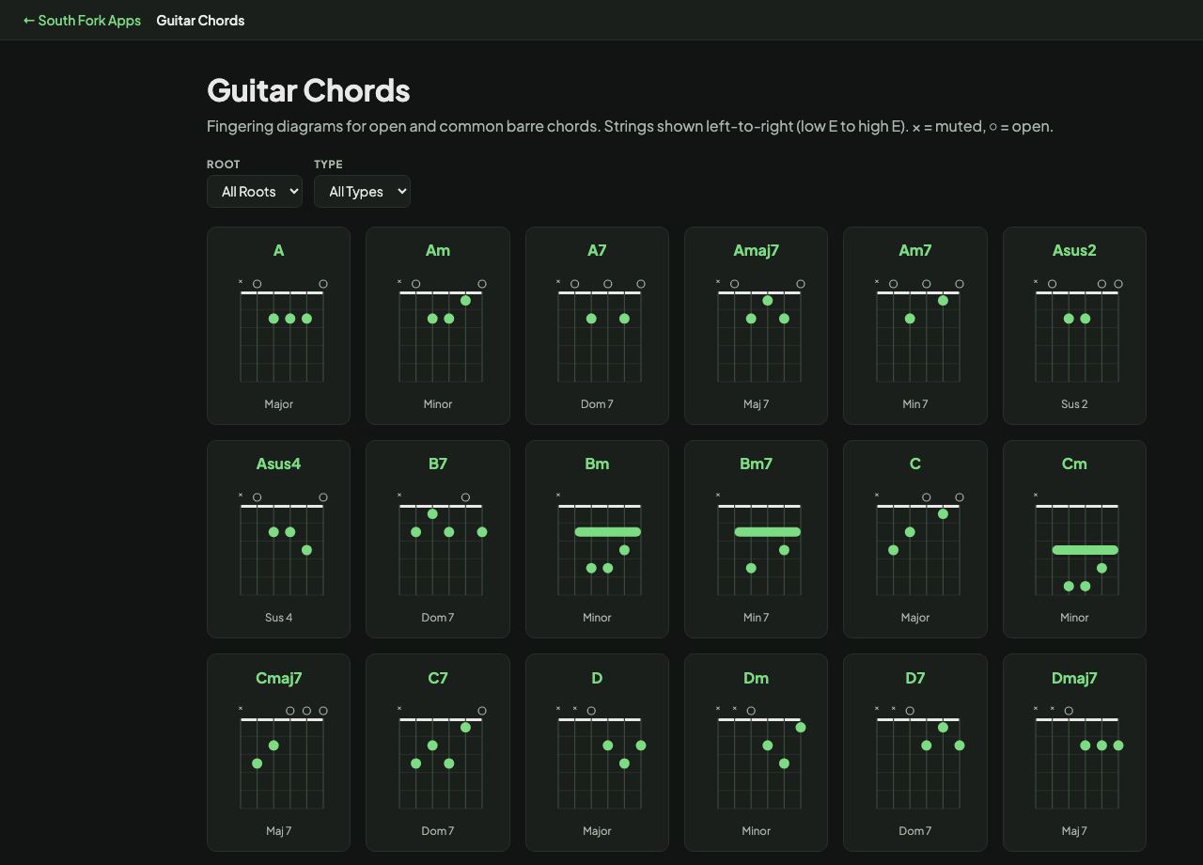The height and width of the screenshot is (865, 1203).
Task: Open the Root filter dropdown
Action: click(255, 191)
